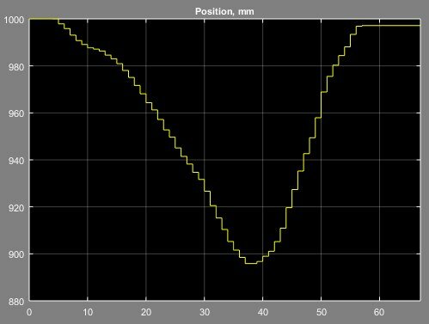Click the 60 x-axis tick label
The height and width of the screenshot is (324, 429).
(379, 312)
